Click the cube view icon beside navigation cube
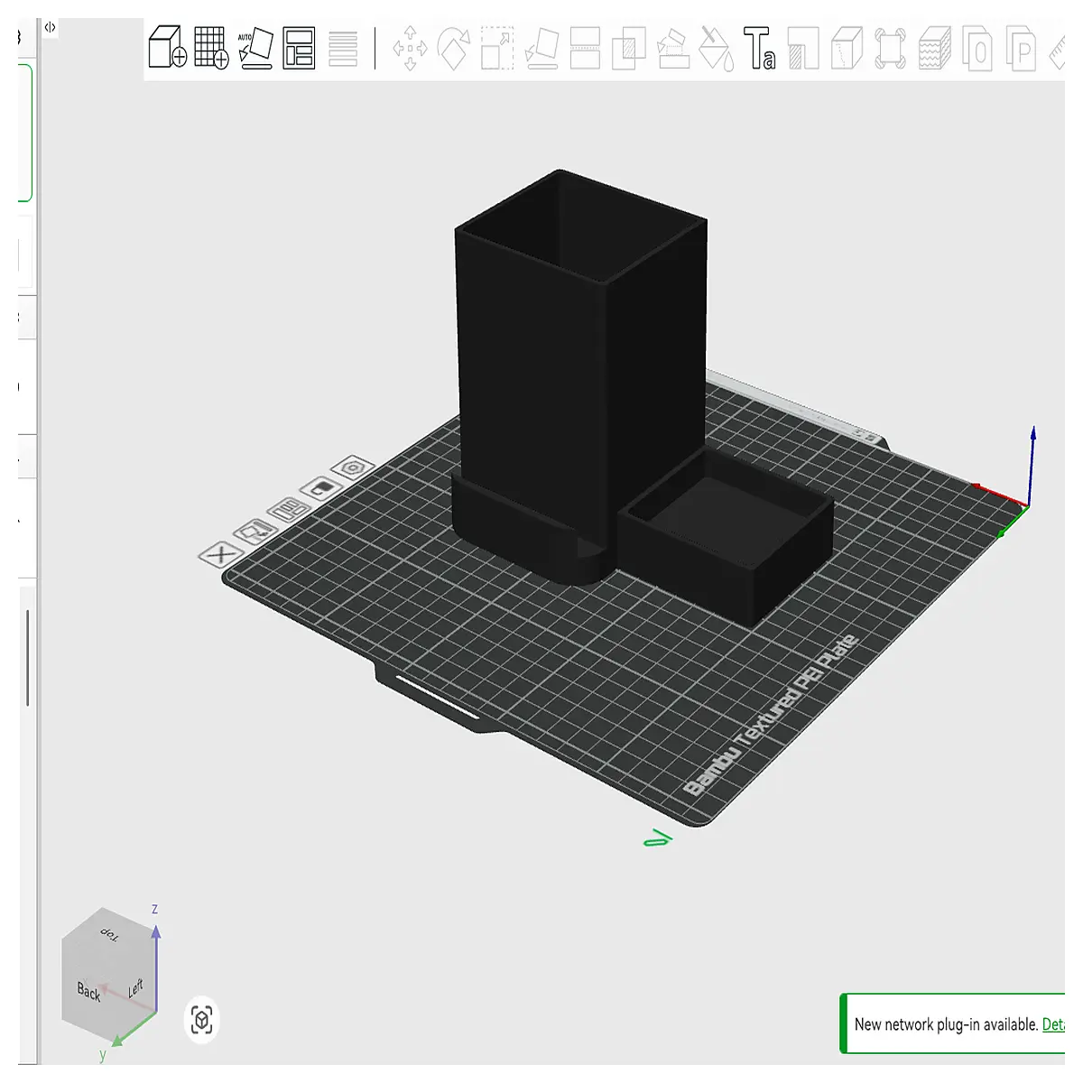 [202, 1021]
